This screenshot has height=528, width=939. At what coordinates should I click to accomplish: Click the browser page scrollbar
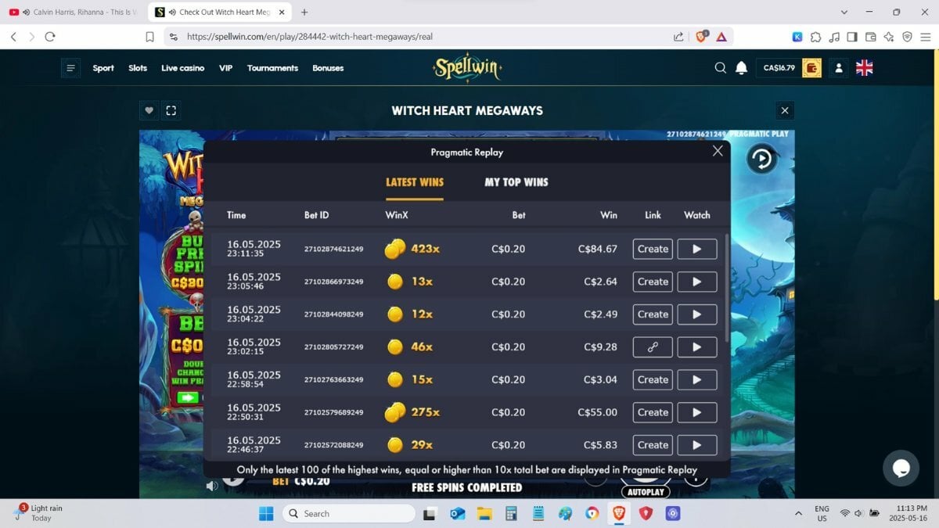coord(936,176)
